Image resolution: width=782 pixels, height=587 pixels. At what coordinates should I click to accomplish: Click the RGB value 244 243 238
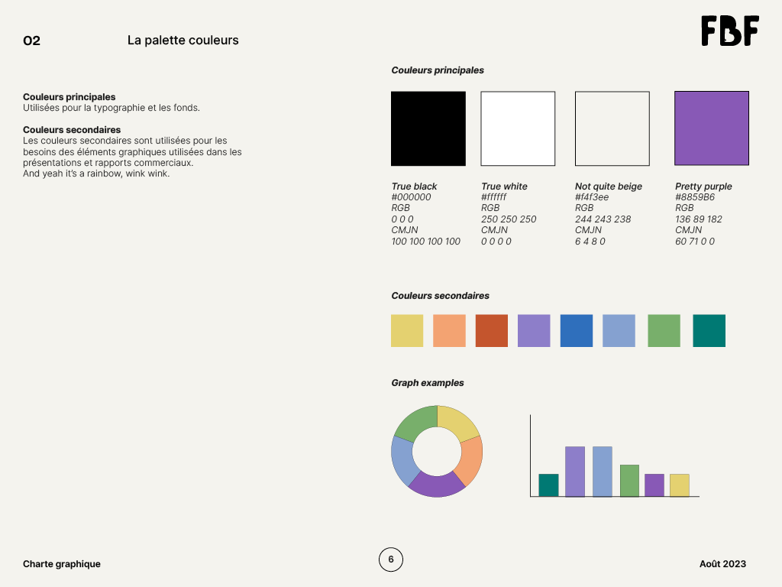click(x=603, y=219)
